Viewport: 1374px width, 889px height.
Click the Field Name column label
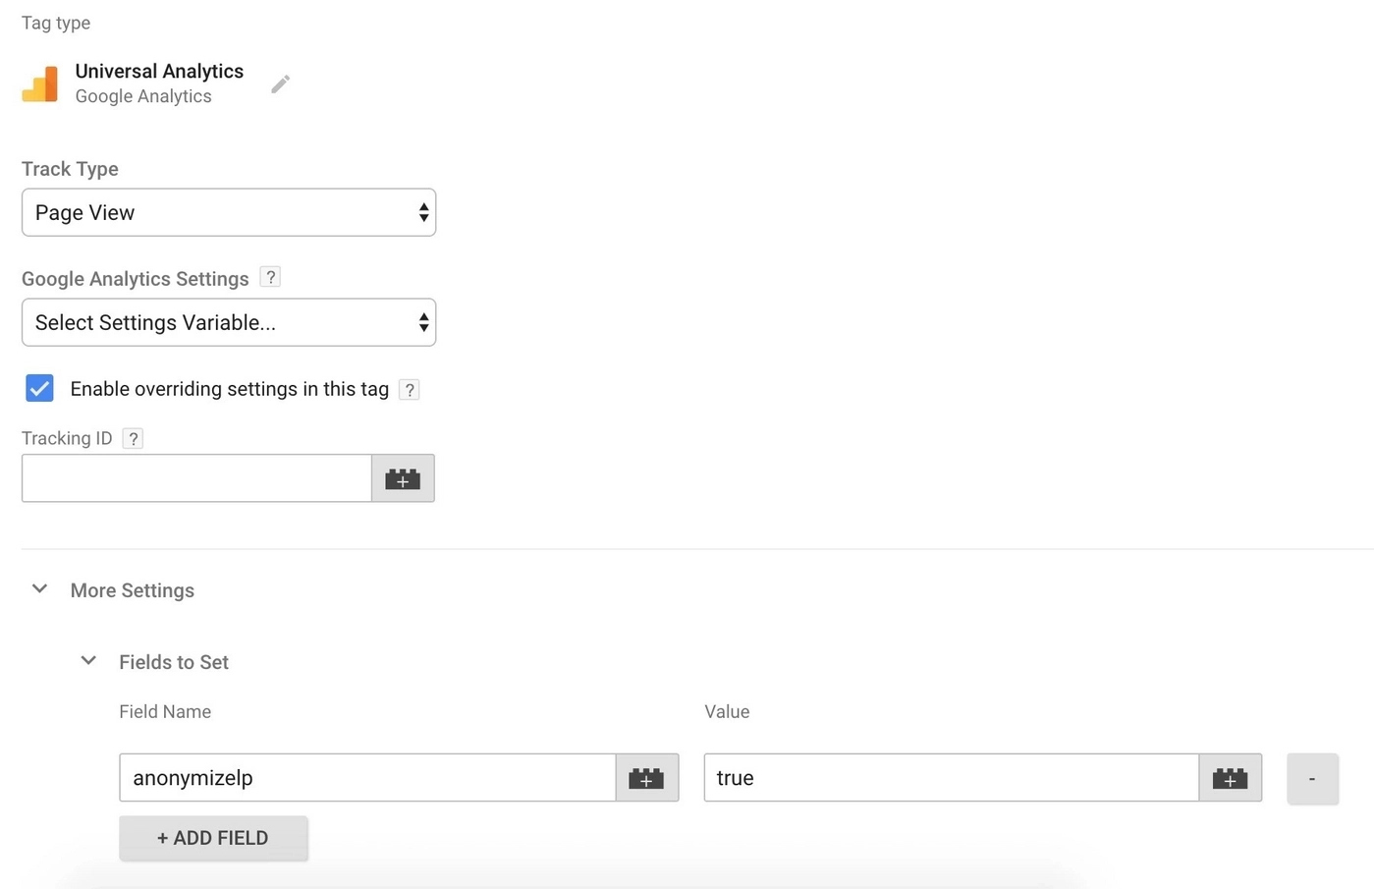coord(165,711)
